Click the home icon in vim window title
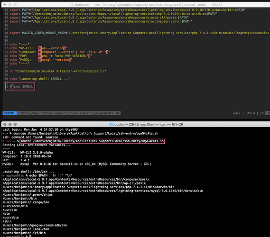 pos(72,5)
